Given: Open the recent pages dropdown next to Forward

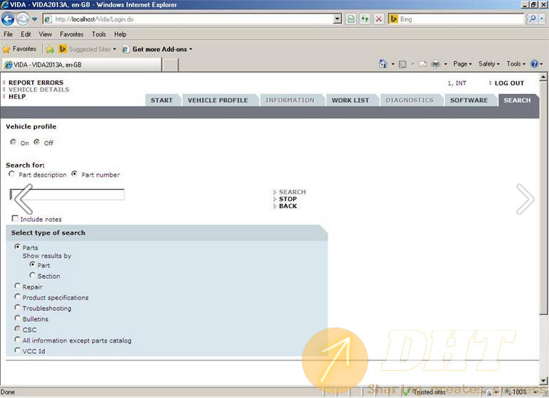Looking at the screenshot, I should point(34,19).
